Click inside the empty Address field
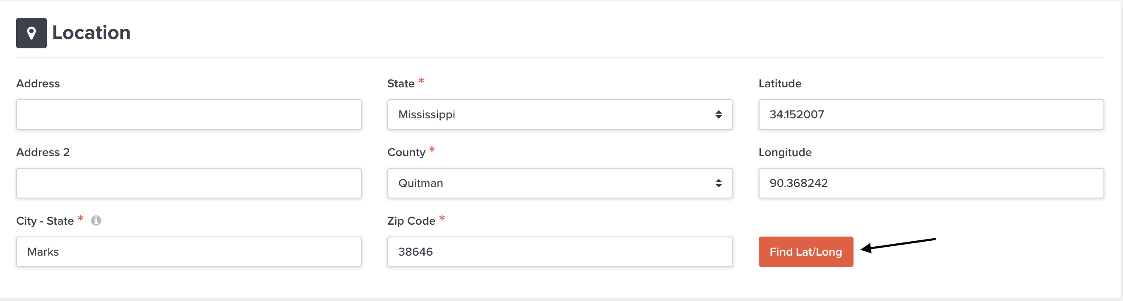1123x301 pixels. pyautogui.click(x=189, y=114)
